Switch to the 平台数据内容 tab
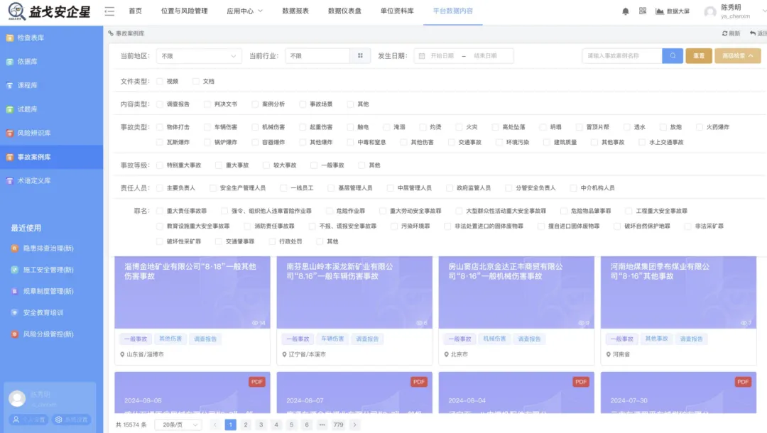 coord(454,11)
